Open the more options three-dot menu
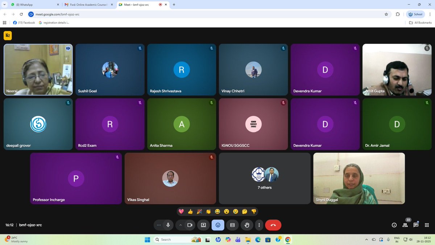Viewport: 435px width, 245px height. (259, 225)
